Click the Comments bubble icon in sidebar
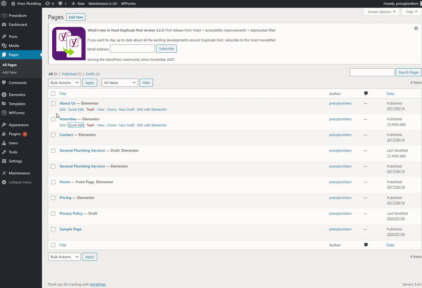This screenshot has width=422, height=288. (4, 83)
